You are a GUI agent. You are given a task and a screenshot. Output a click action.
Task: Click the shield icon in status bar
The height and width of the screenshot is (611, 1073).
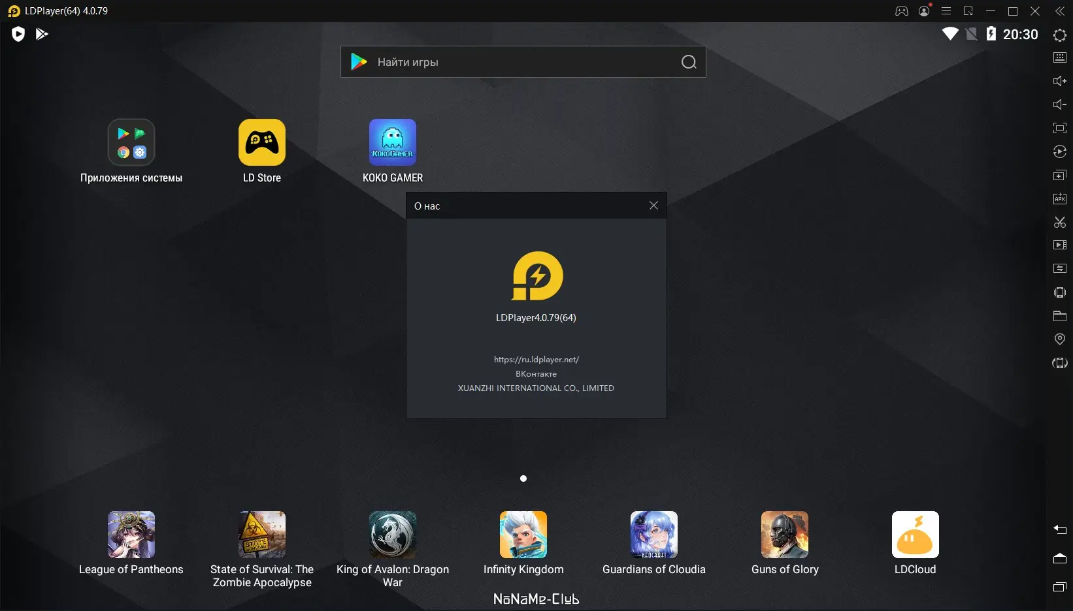pos(18,34)
